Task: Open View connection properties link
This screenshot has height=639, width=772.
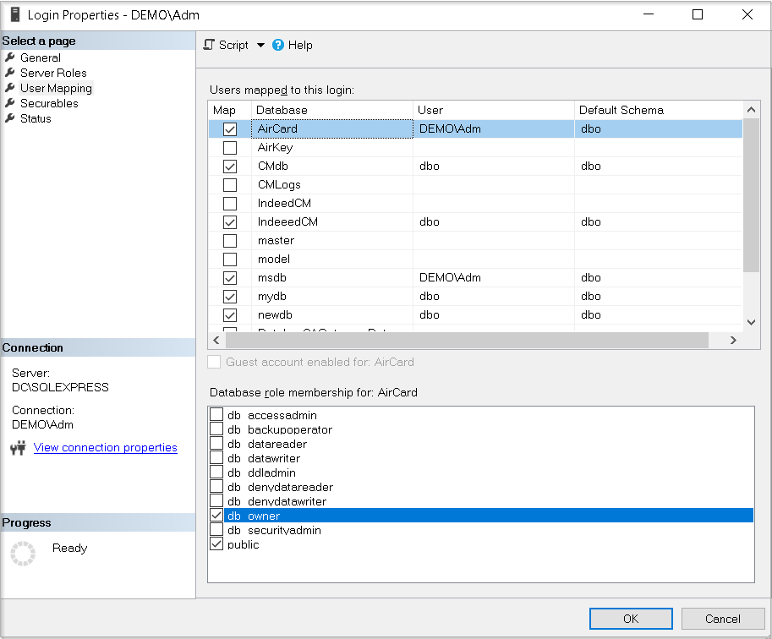Action: pyautogui.click(x=106, y=448)
